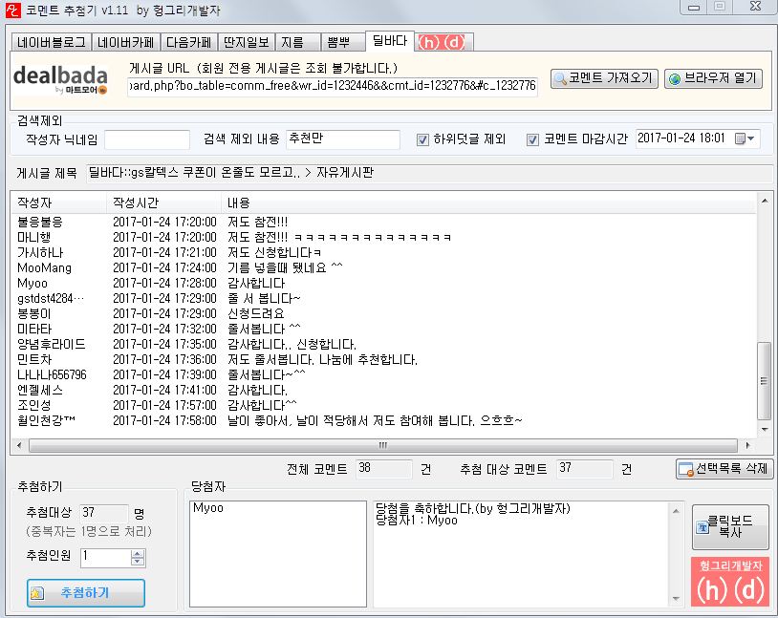Decrease 추첨인원 with the down arrow
The image size is (778, 618).
pos(137,562)
